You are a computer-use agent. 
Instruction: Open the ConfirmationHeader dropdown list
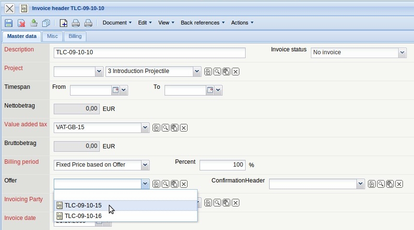(x=360, y=184)
